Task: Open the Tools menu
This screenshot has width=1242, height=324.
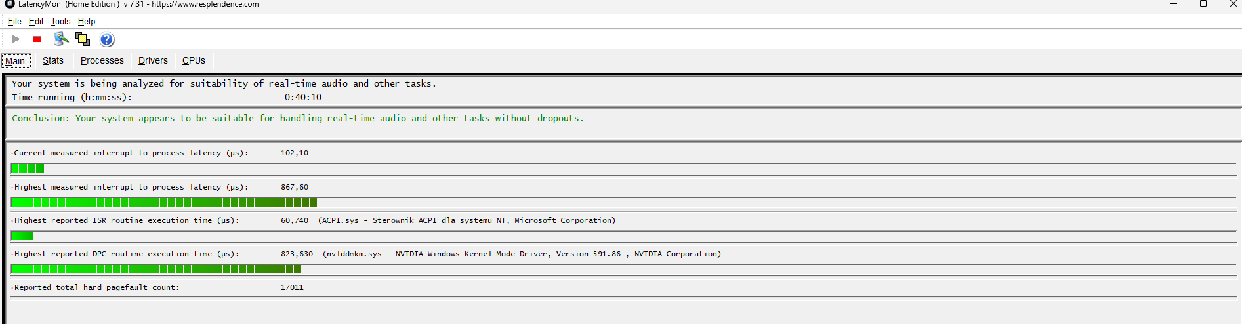Action: [x=60, y=21]
